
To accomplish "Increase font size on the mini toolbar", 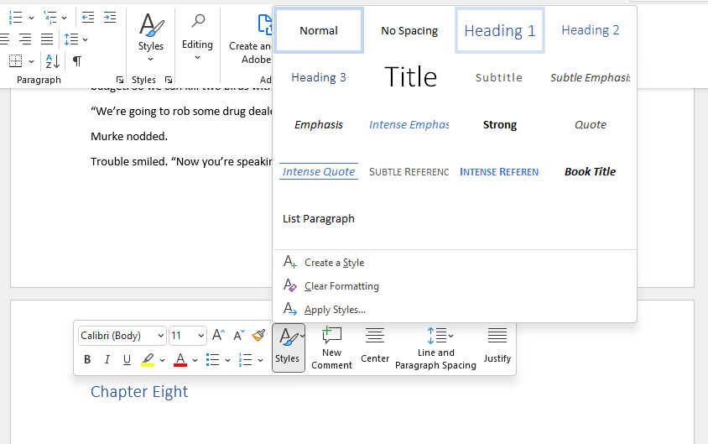I will coord(219,335).
